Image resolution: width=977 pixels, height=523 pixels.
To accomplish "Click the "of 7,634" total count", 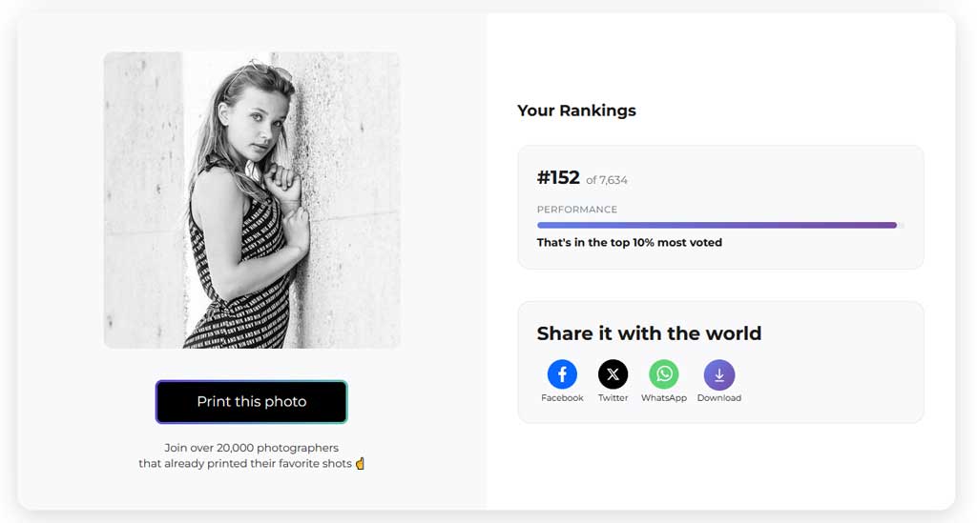I will 607,180.
